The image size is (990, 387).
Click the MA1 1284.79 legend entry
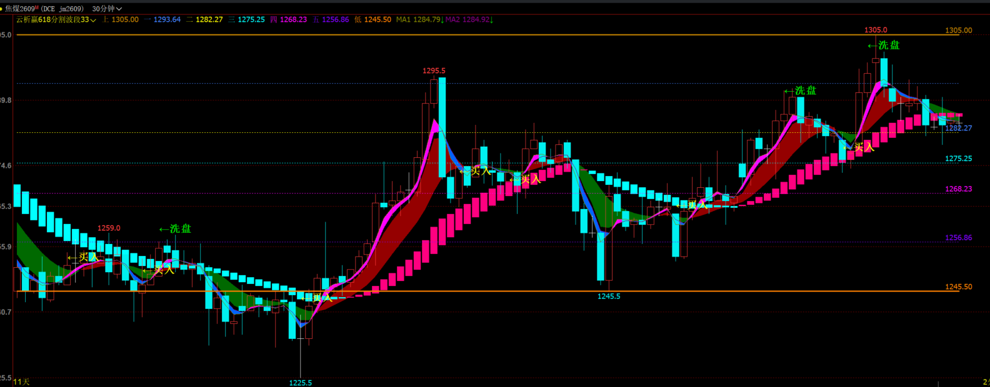(420, 20)
